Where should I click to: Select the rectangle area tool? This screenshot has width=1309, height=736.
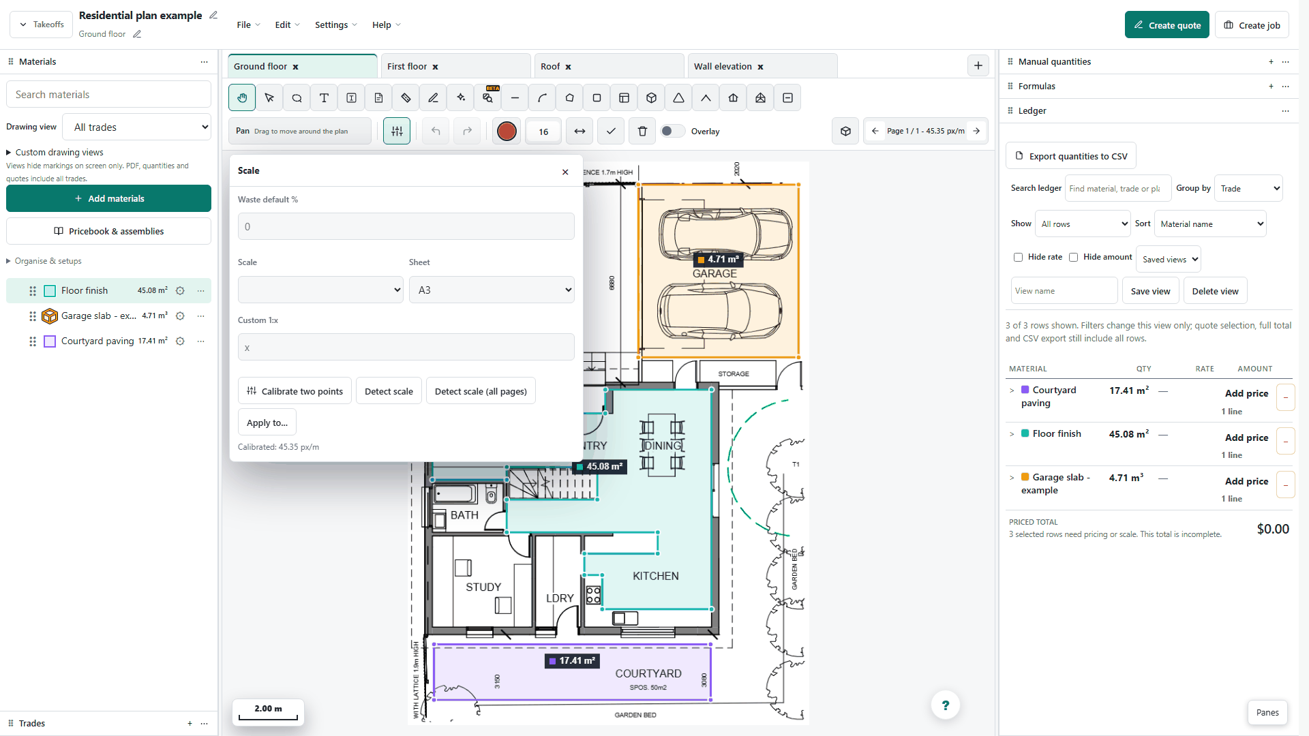(x=597, y=98)
